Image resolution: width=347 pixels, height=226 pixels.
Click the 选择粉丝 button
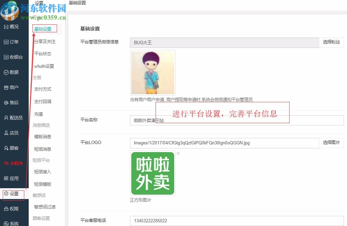click(x=331, y=43)
